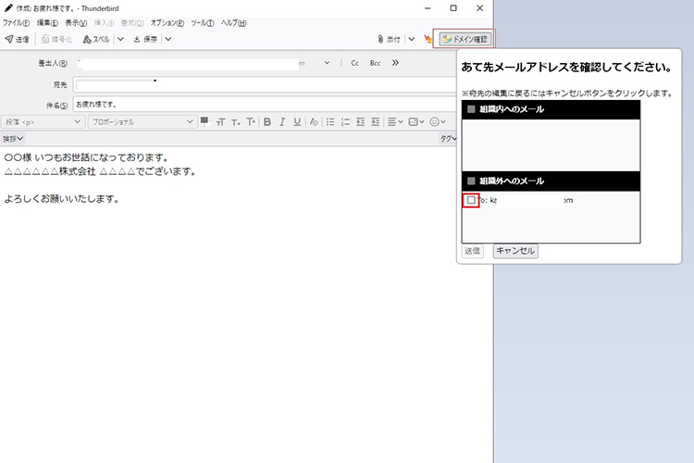
Task: Apply Italic formatting in the compose toolbar
Action: pyautogui.click(x=282, y=121)
